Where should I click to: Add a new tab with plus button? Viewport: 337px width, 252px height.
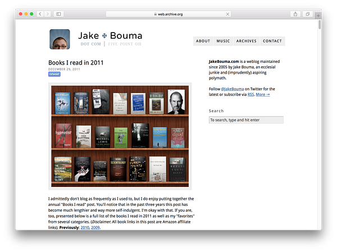[318, 16]
